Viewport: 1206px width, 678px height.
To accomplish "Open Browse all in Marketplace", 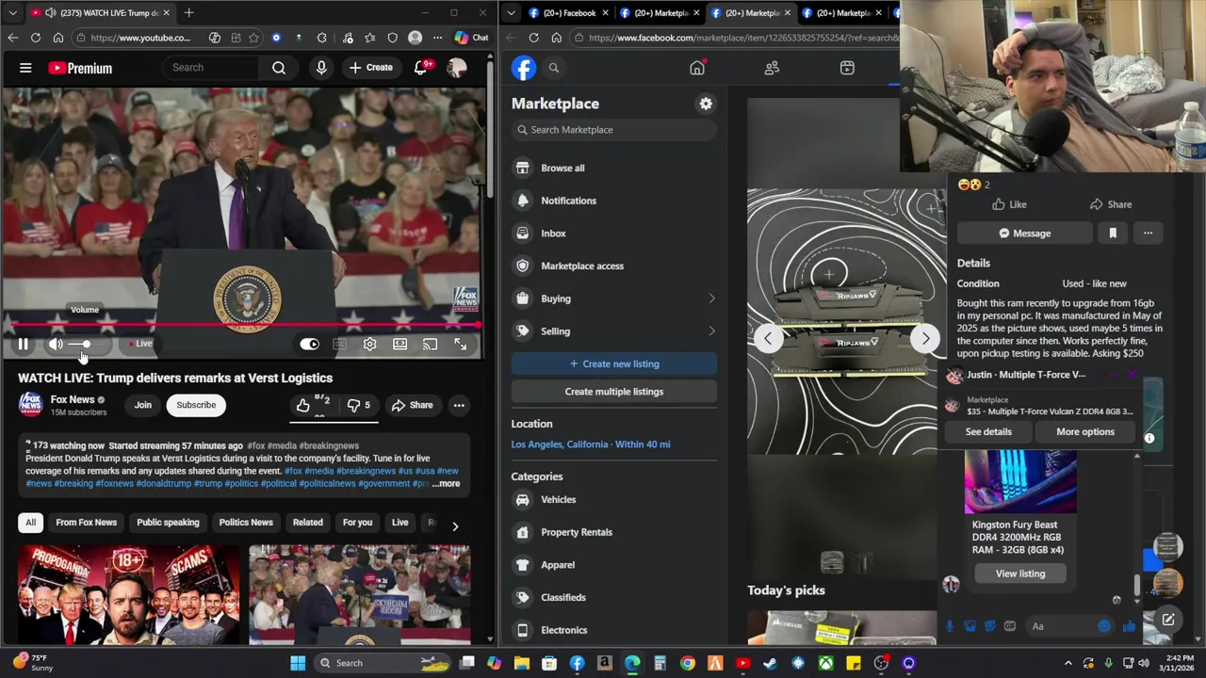I will point(613,168).
